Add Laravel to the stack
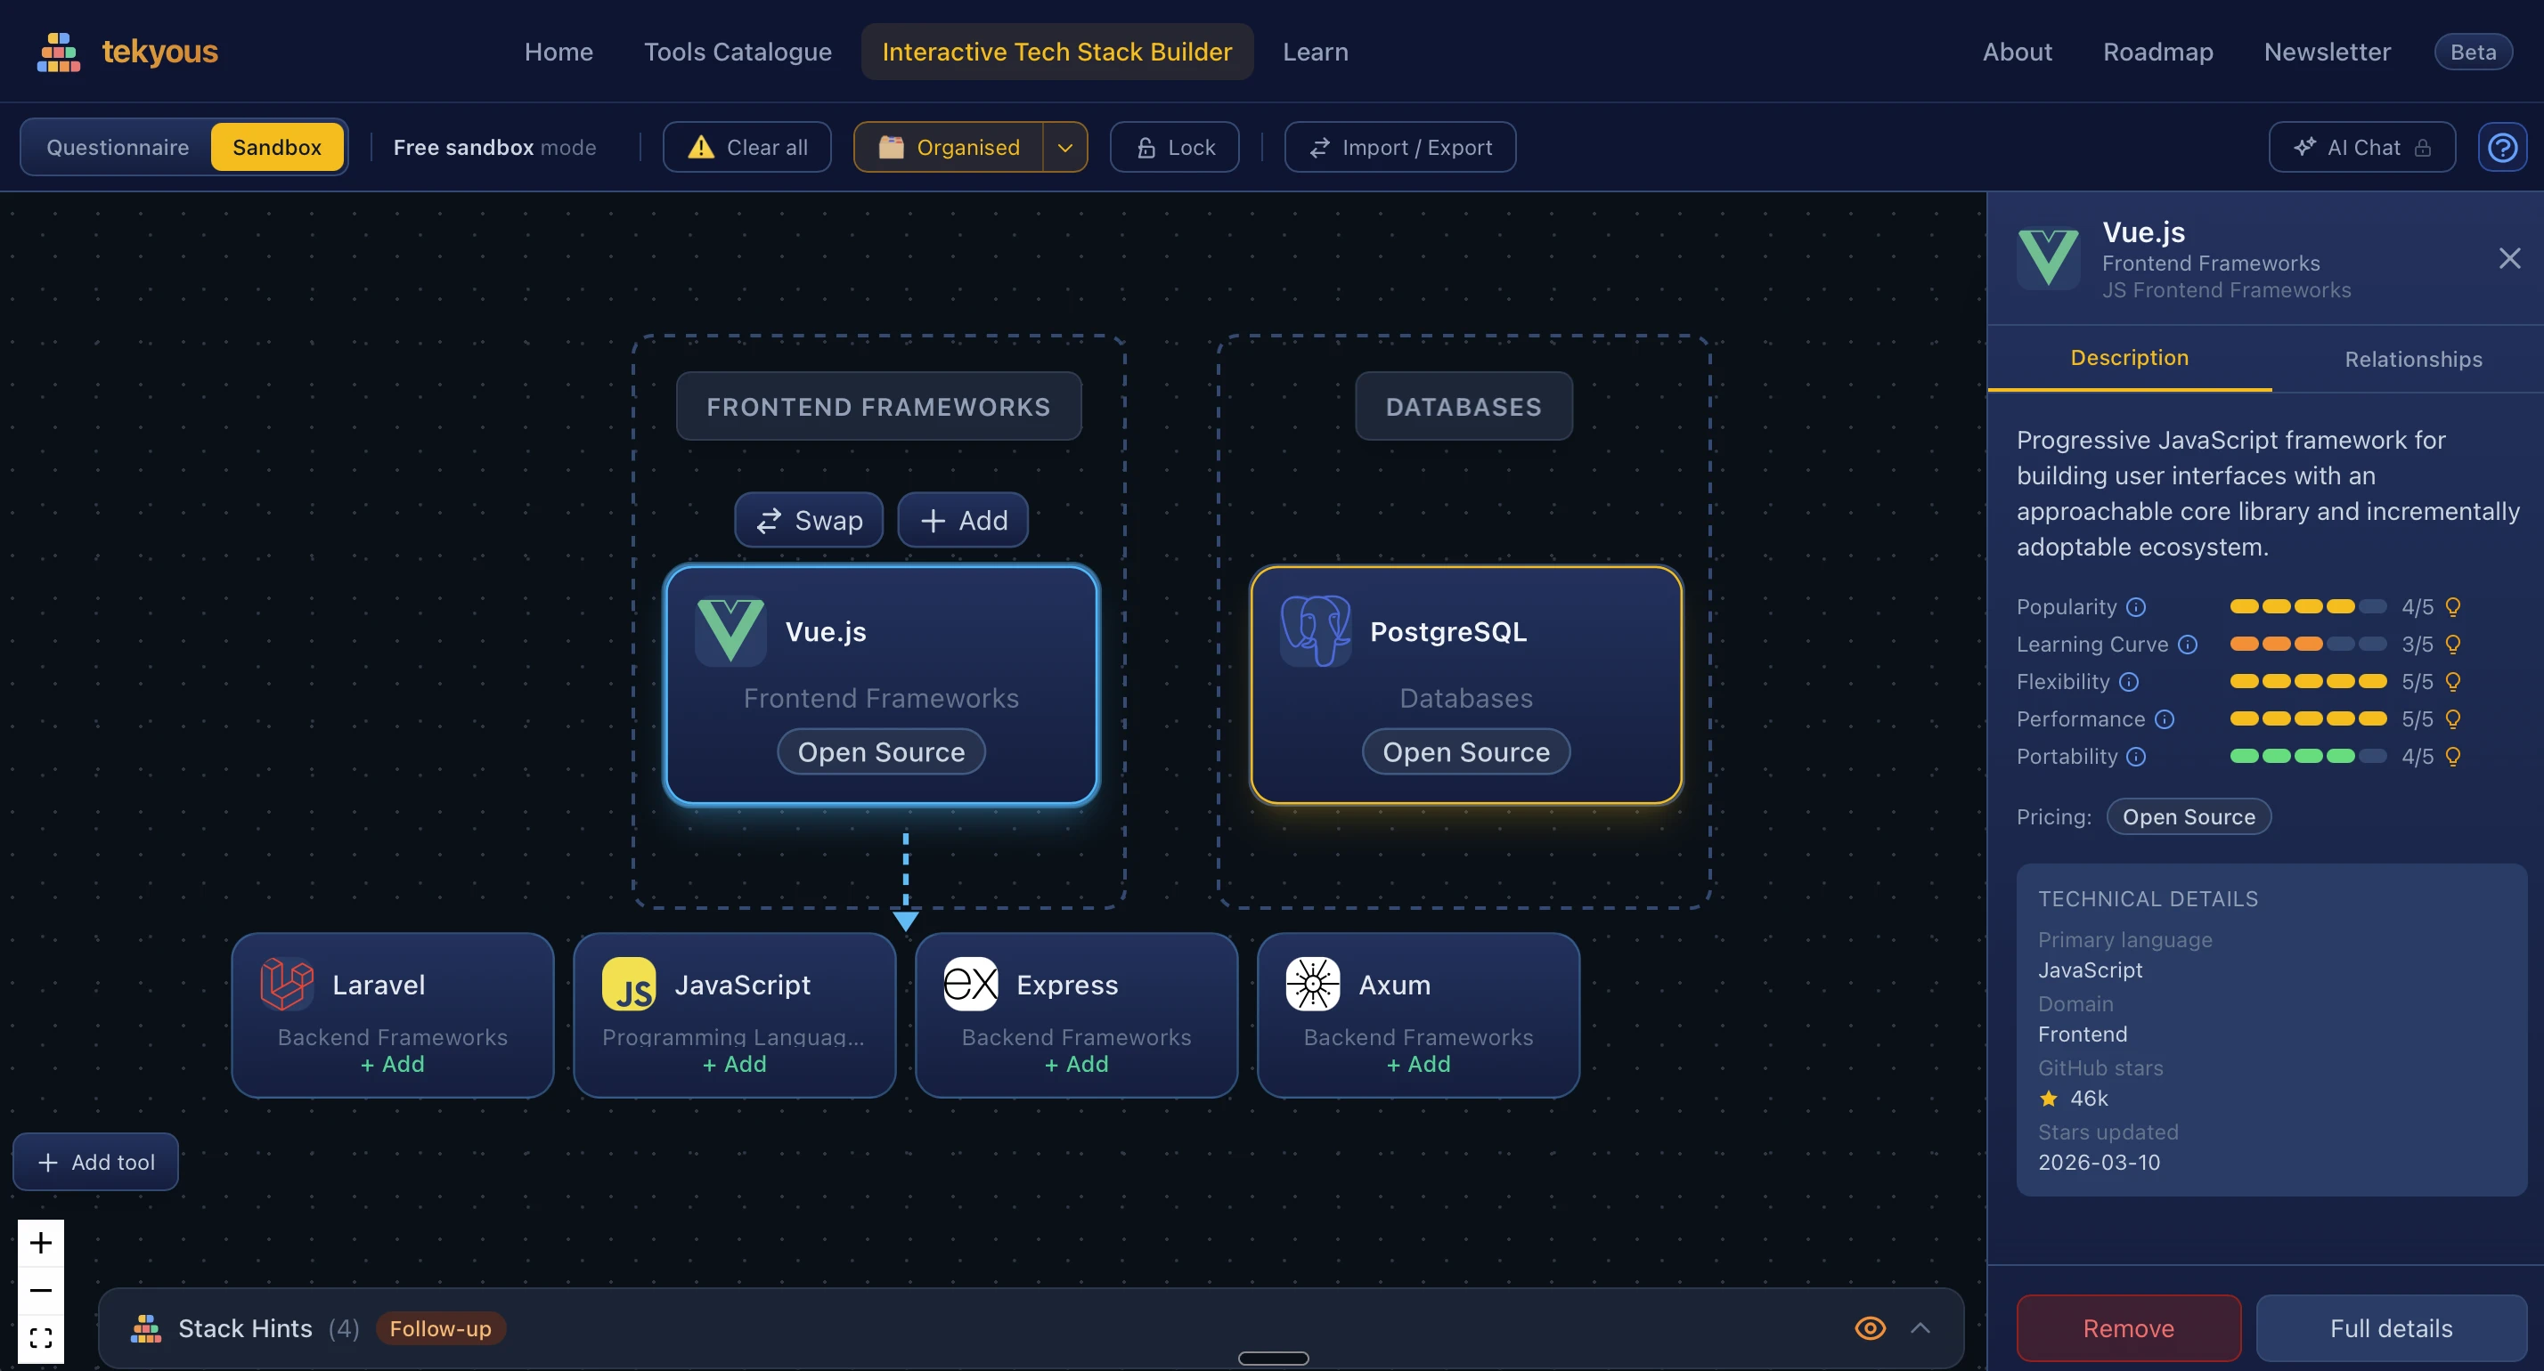 pos(392,1064)
